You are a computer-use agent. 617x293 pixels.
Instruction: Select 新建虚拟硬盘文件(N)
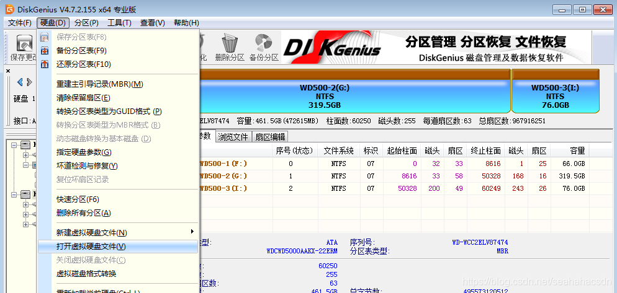coord(118,233)
